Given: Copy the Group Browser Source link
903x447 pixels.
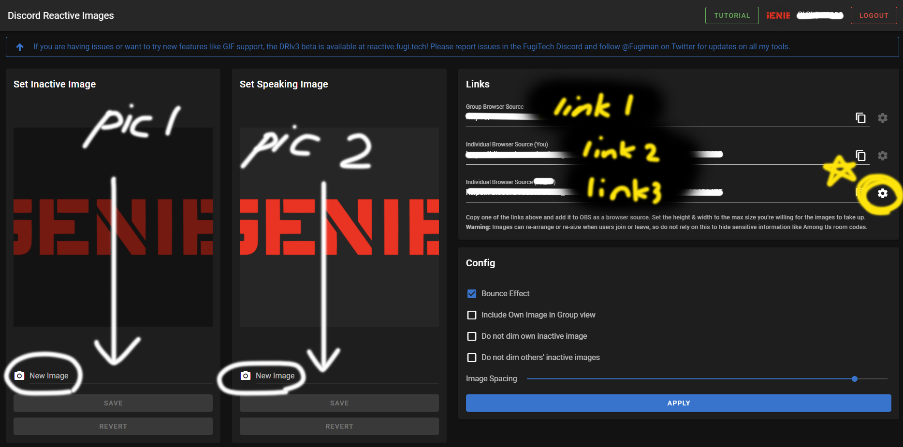Looking at the screenshot, I should pyautogui.click(x=860, y=118).
